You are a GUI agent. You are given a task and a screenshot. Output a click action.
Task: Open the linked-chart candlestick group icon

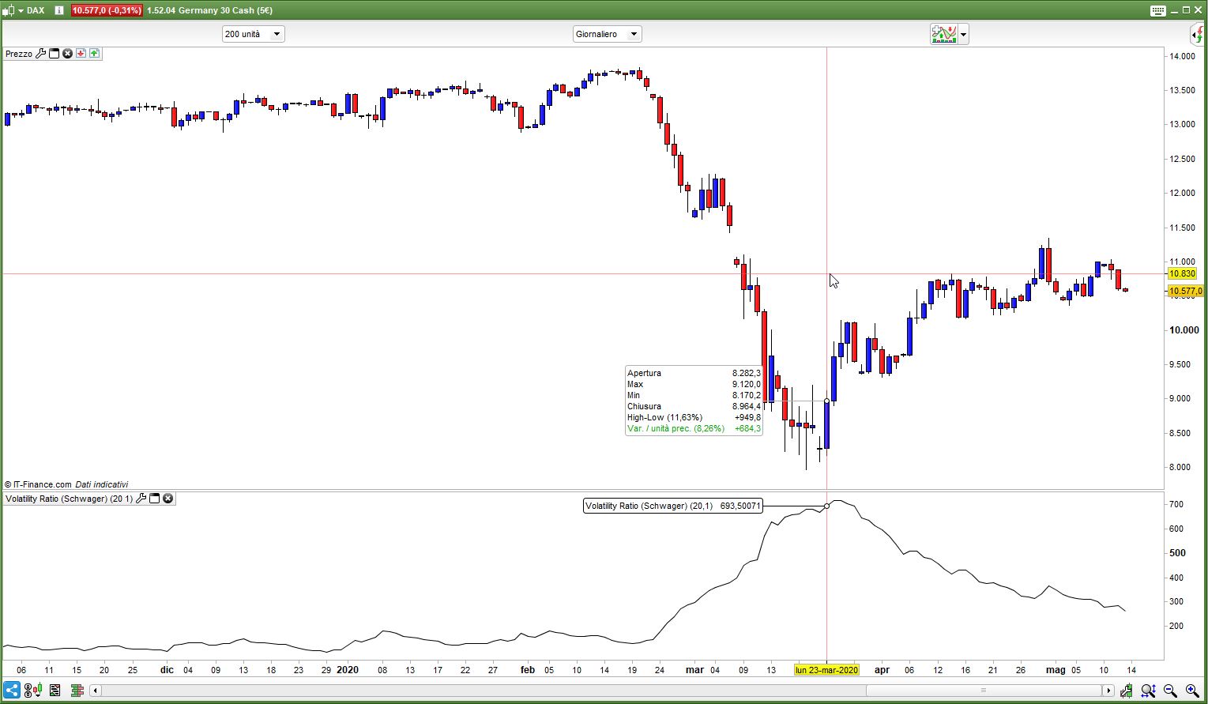[32, 691]
